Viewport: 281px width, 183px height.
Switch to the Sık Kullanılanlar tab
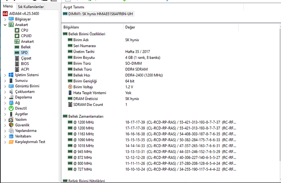click(x=31, y=7)
